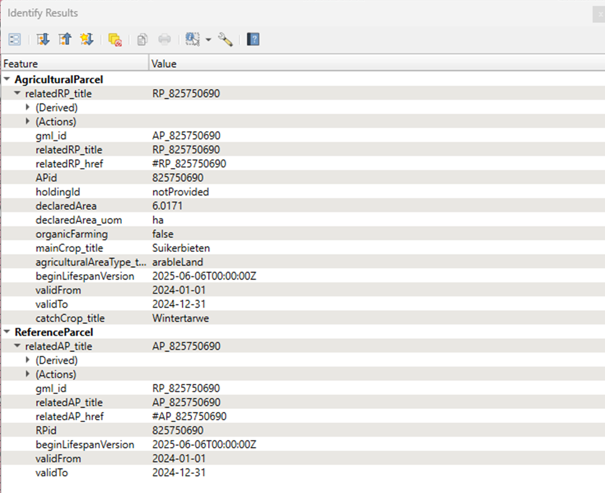
Task: Collapse the AgriculturalParcel layer node
Action: click(7, 79)
